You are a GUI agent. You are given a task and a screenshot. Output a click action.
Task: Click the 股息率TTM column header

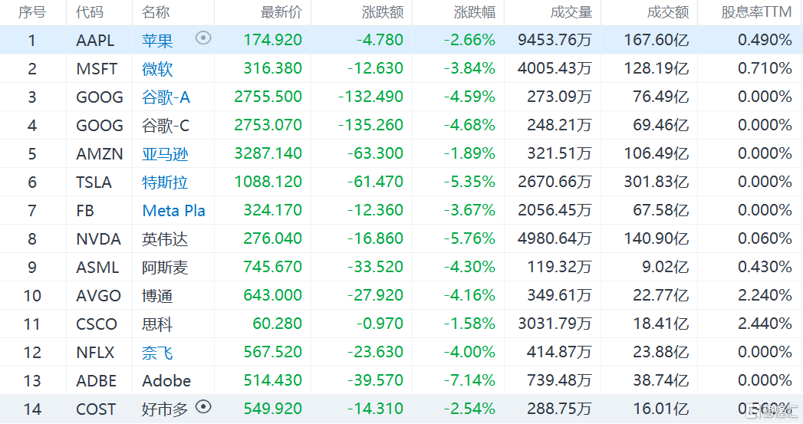pyautogui.click(x=756, y=12)
